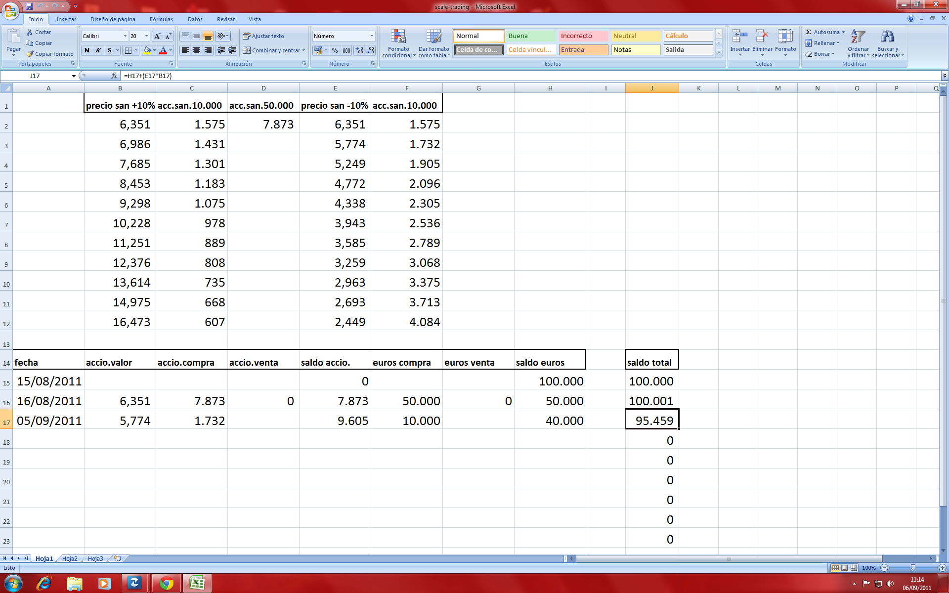The width and height of the screenshot is (949, 593).
Task: Open the Name Box dropdown arrow
Action: (x=74, y=76)
